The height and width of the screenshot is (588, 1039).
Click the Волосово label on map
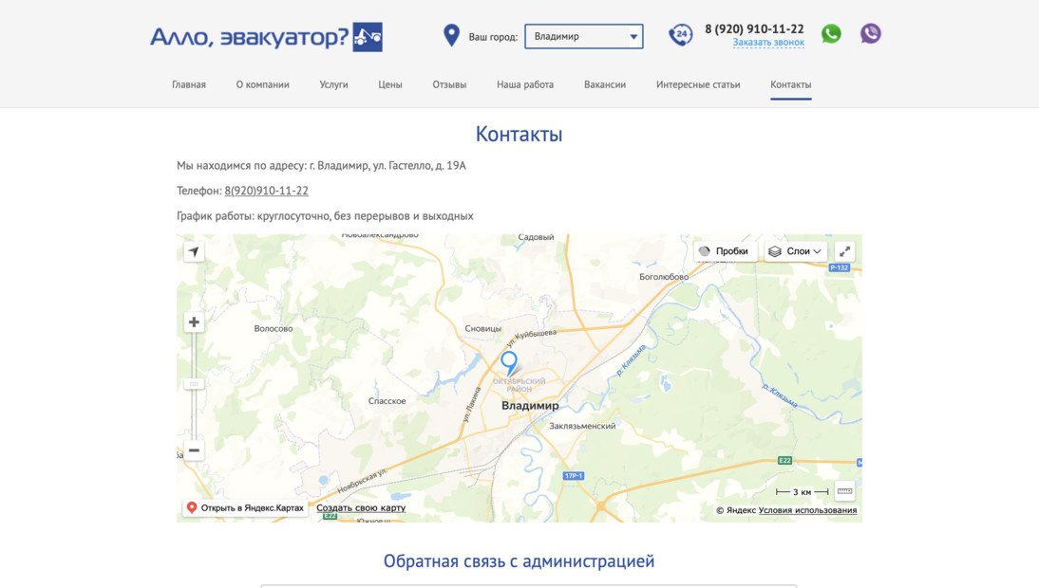point(273,329)
